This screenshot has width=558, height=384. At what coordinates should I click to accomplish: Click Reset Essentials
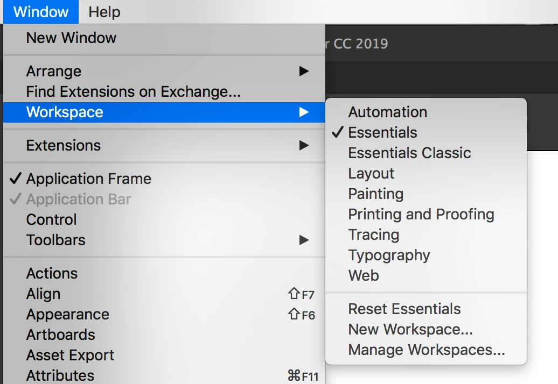coord(404,309)
